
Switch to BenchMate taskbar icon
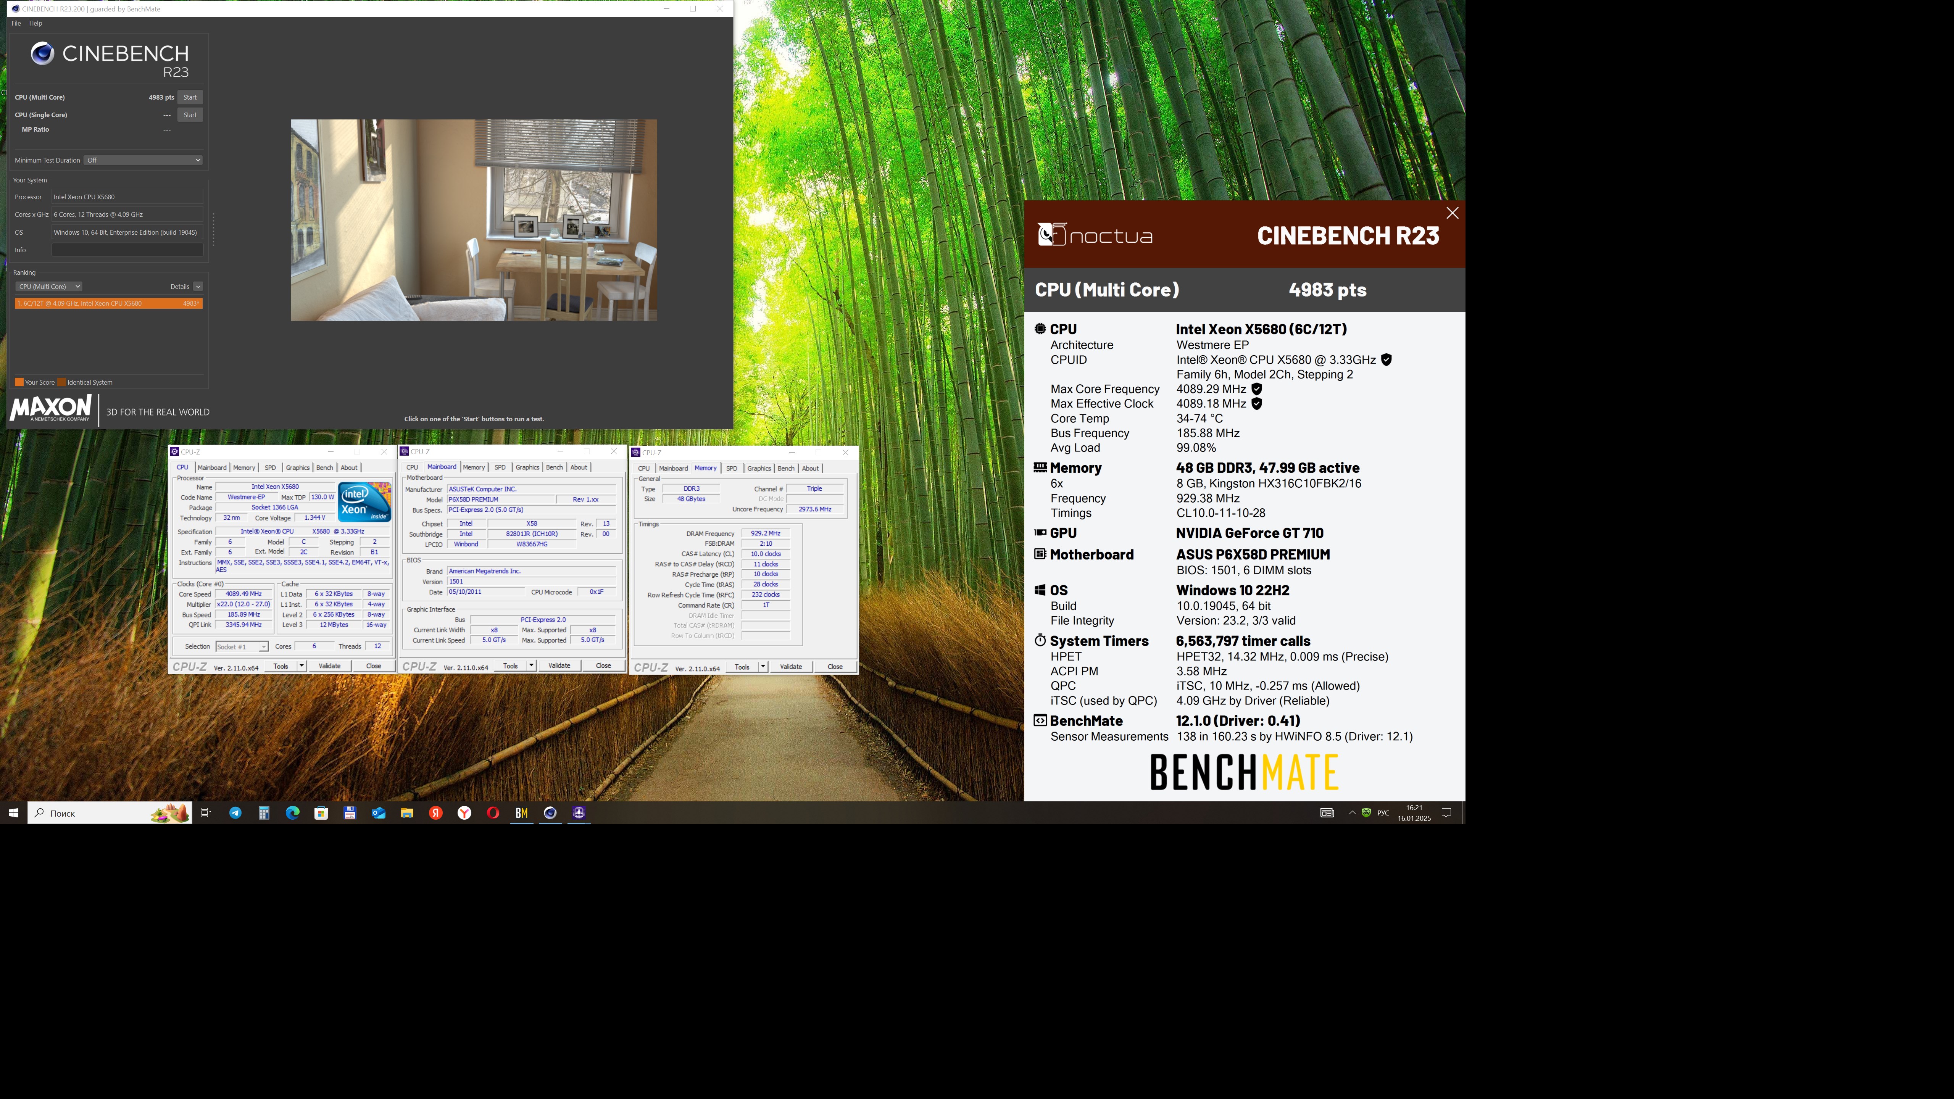(x=522, y=813)
